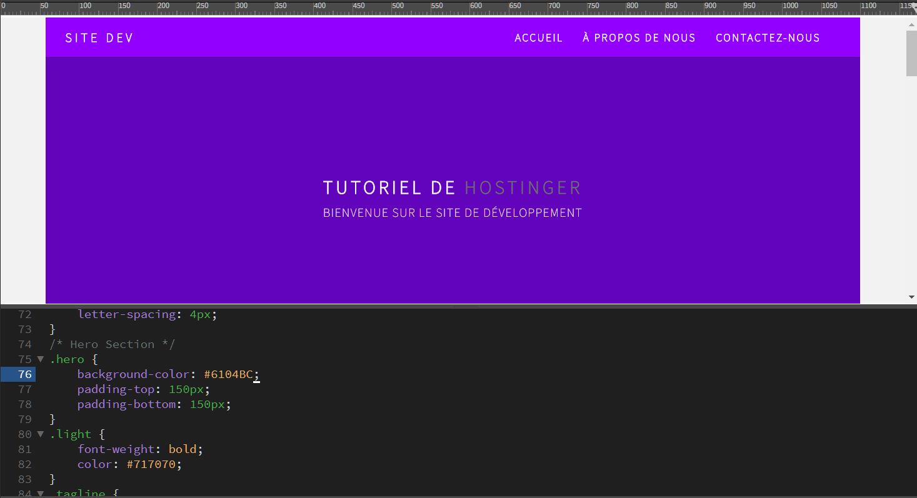Click the BIENVENUE SUR LE SITE tagline
The width and height of the screenshot is (917, 498).
tap(453, 213)
